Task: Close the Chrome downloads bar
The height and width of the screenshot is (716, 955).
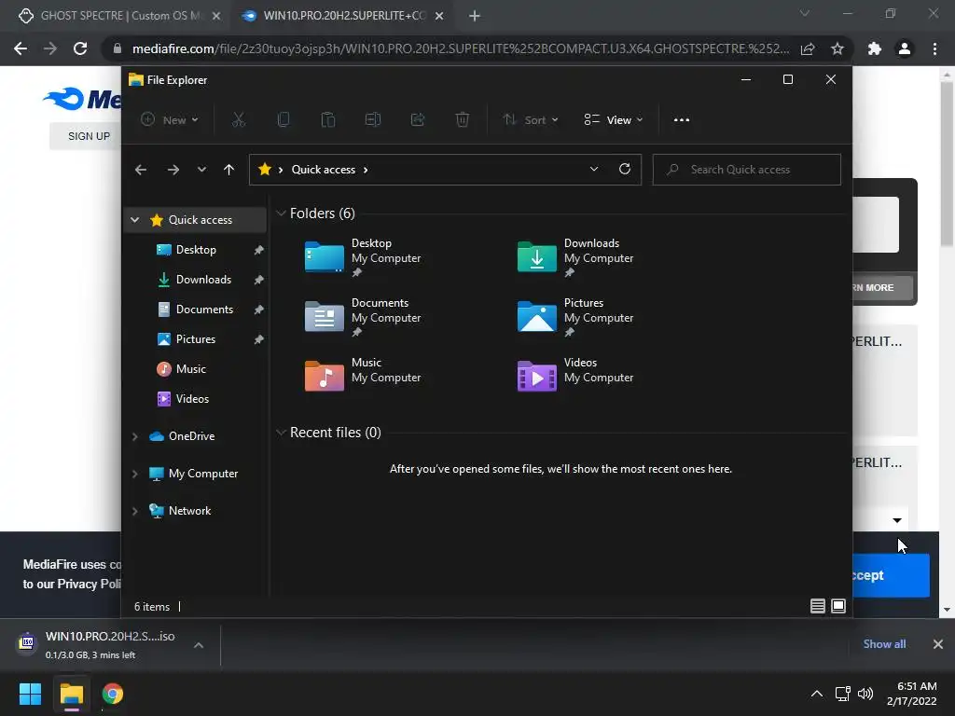Action: coord(938,644)
